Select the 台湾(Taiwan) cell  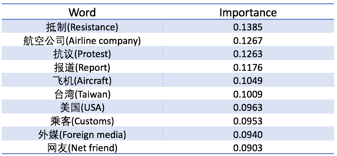click(82, 94)
